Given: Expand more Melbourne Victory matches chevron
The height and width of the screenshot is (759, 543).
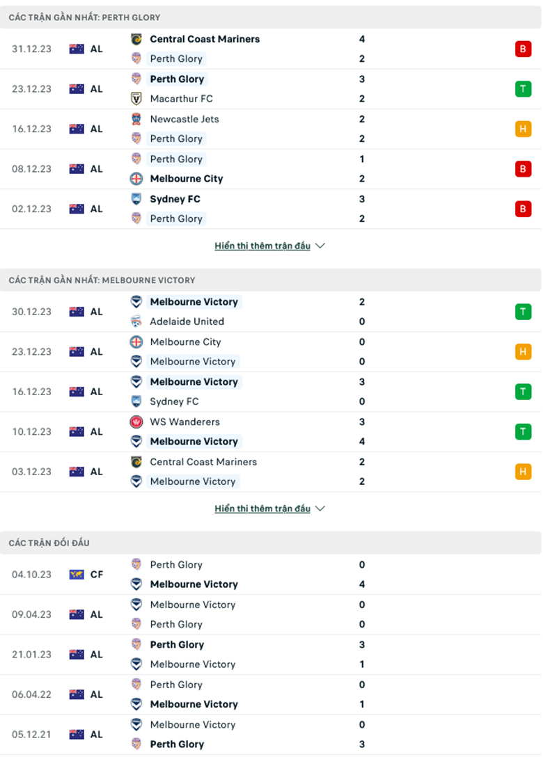Looking at the screenshot, I should (x=320, y=509).
